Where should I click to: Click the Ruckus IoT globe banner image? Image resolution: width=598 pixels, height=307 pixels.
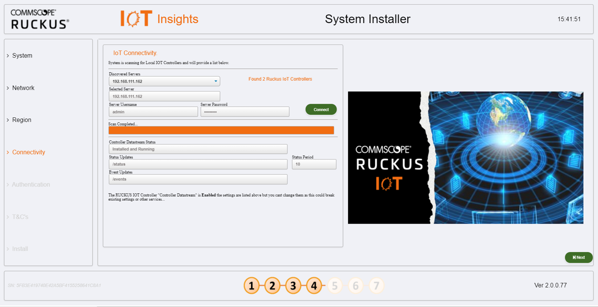click(465, 158)
